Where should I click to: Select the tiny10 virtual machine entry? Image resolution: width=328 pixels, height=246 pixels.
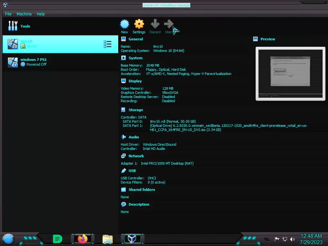pos(60,44)
